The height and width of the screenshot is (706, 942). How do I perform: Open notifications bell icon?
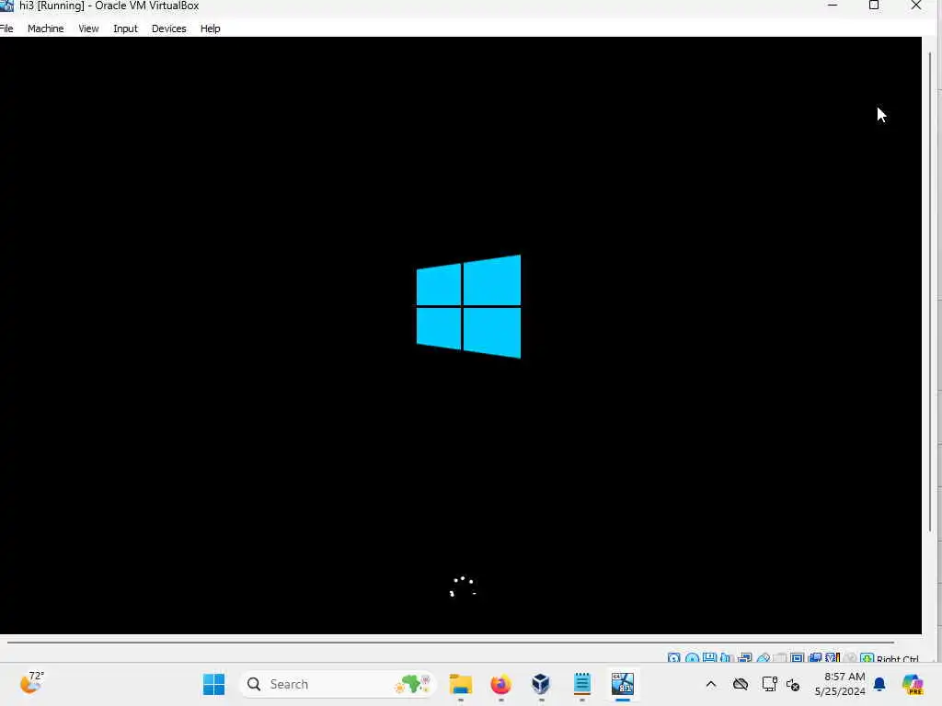[879, 684]
